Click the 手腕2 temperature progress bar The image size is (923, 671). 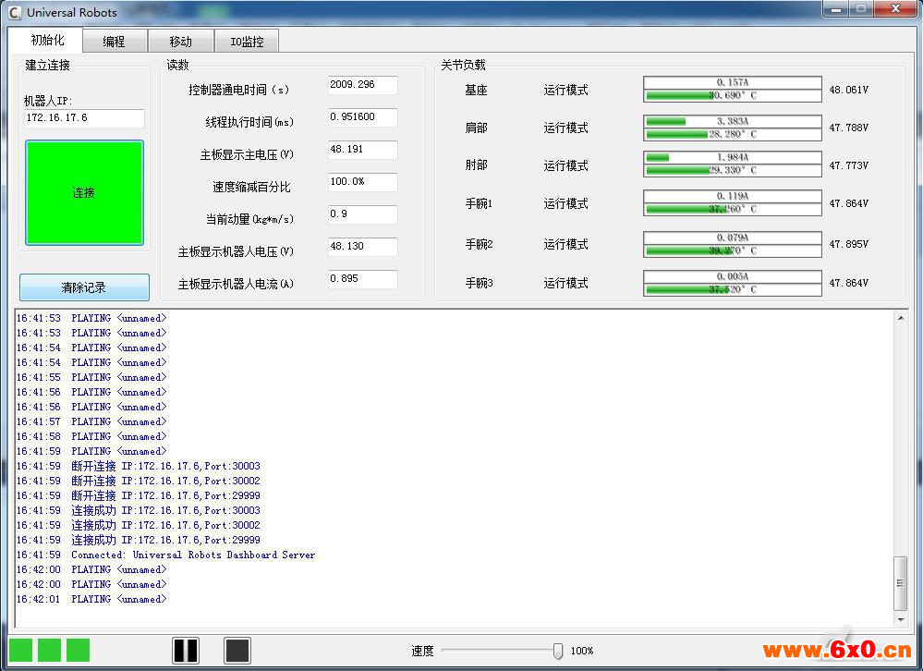[733, 250]
